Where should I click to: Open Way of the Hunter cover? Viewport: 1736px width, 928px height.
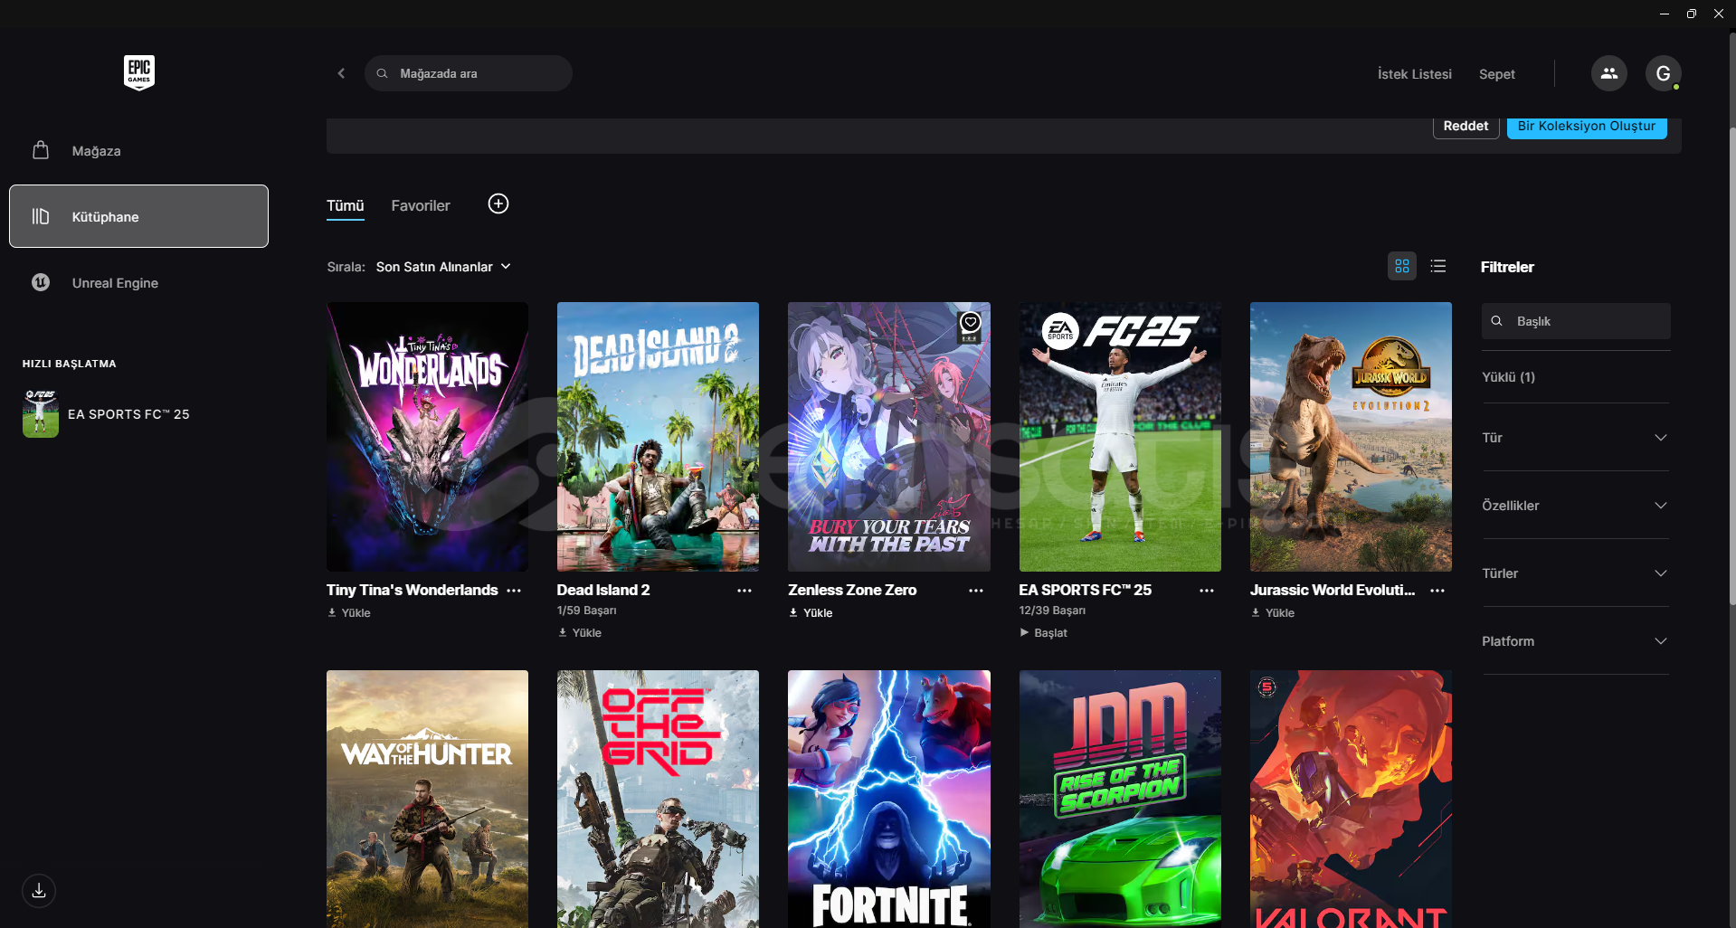click(427, 799)
